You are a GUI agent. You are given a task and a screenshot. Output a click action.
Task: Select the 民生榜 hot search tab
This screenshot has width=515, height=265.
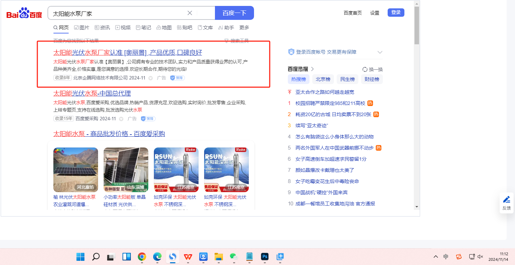click(x=348, y=79)
